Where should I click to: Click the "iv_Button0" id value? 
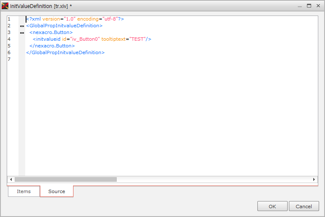85,39
